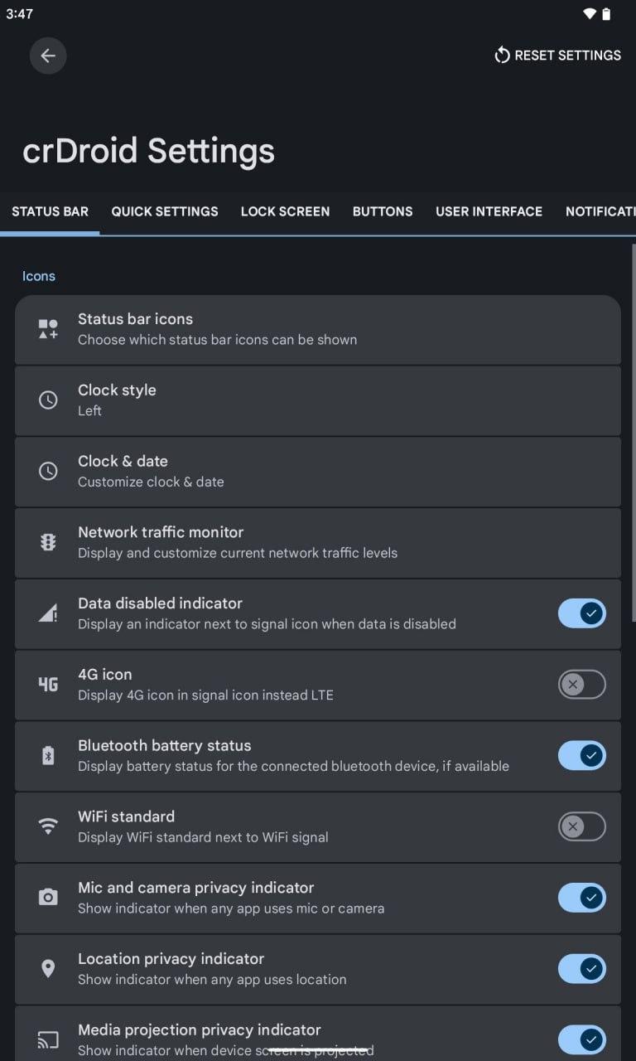Viewport: 636px width, 1061px height.
Task: Turn off Bluetooth battery status toggle
Action: [x=581, y=755]
